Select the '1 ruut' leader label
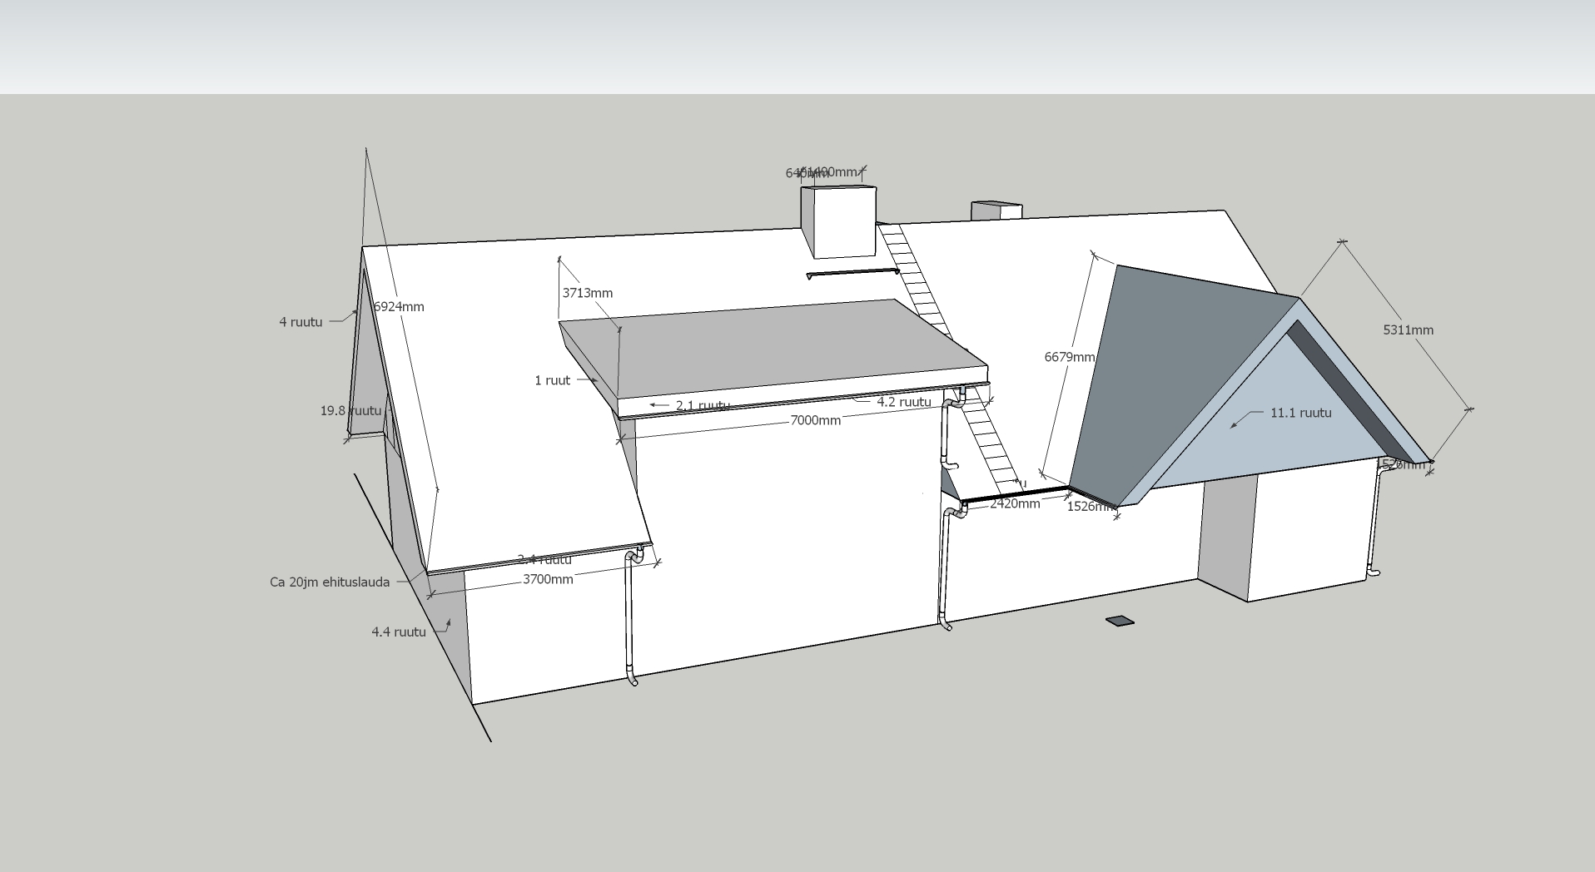Image resolution: width=1595 pixels, height=872 pixels. (x=552, y=380)
